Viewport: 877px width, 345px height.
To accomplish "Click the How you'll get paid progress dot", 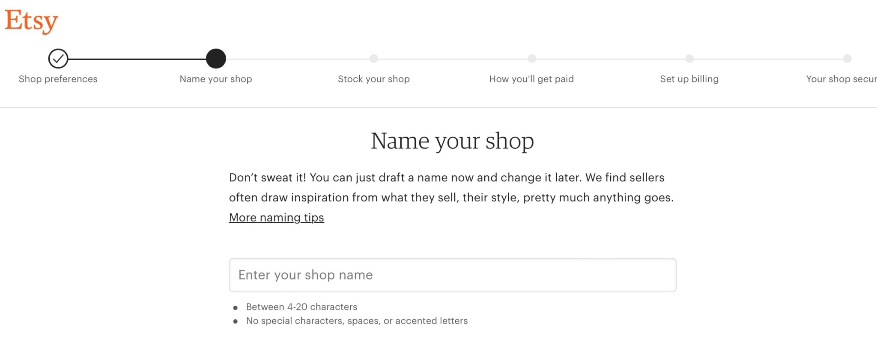I will click(531, 59).
